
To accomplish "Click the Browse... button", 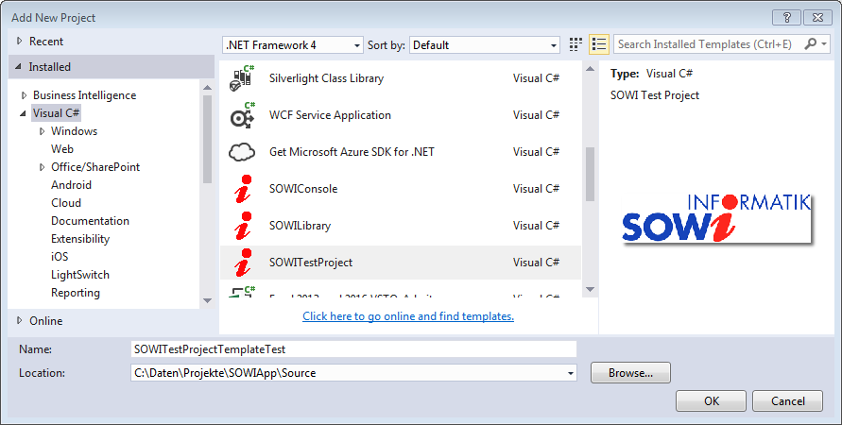I will (630, 373).
